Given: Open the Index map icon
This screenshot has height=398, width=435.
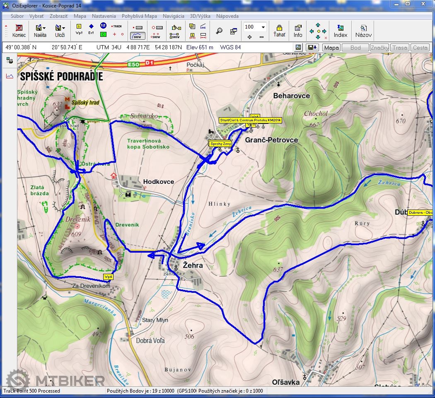Looking at the screenshot, I should click(340, 31).
